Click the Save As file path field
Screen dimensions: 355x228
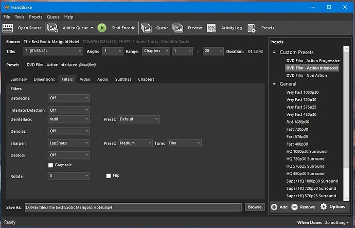[133, 207]
